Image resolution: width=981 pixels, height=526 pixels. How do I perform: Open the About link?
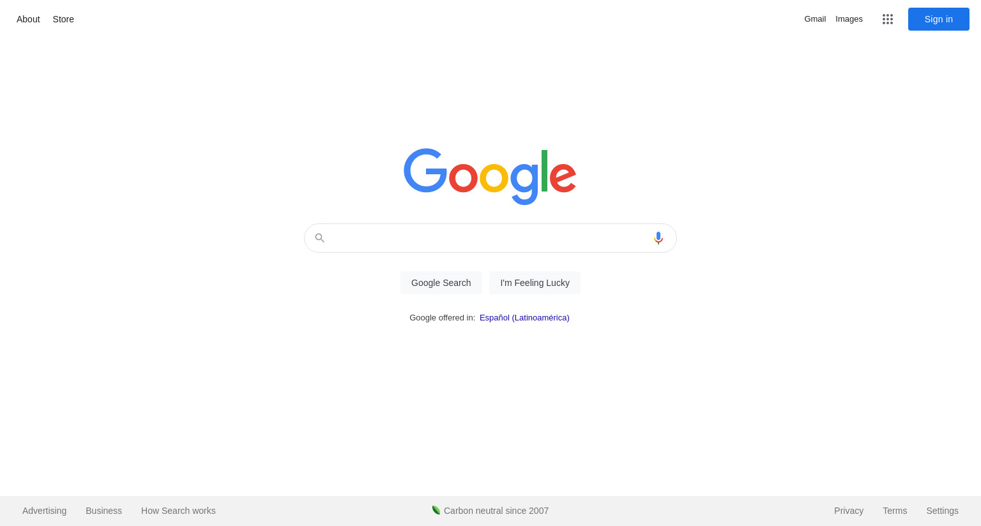pos(28,19)
